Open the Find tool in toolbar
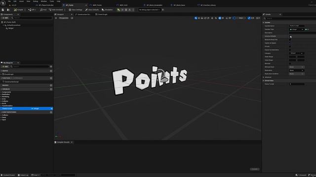 pyautogui.click(x=43, y=10)
